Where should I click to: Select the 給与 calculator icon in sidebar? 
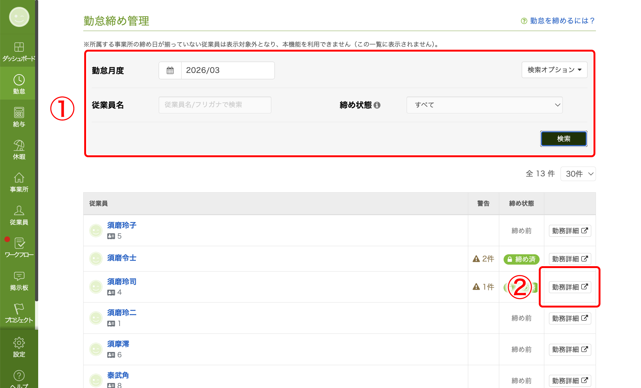[19, 113]
